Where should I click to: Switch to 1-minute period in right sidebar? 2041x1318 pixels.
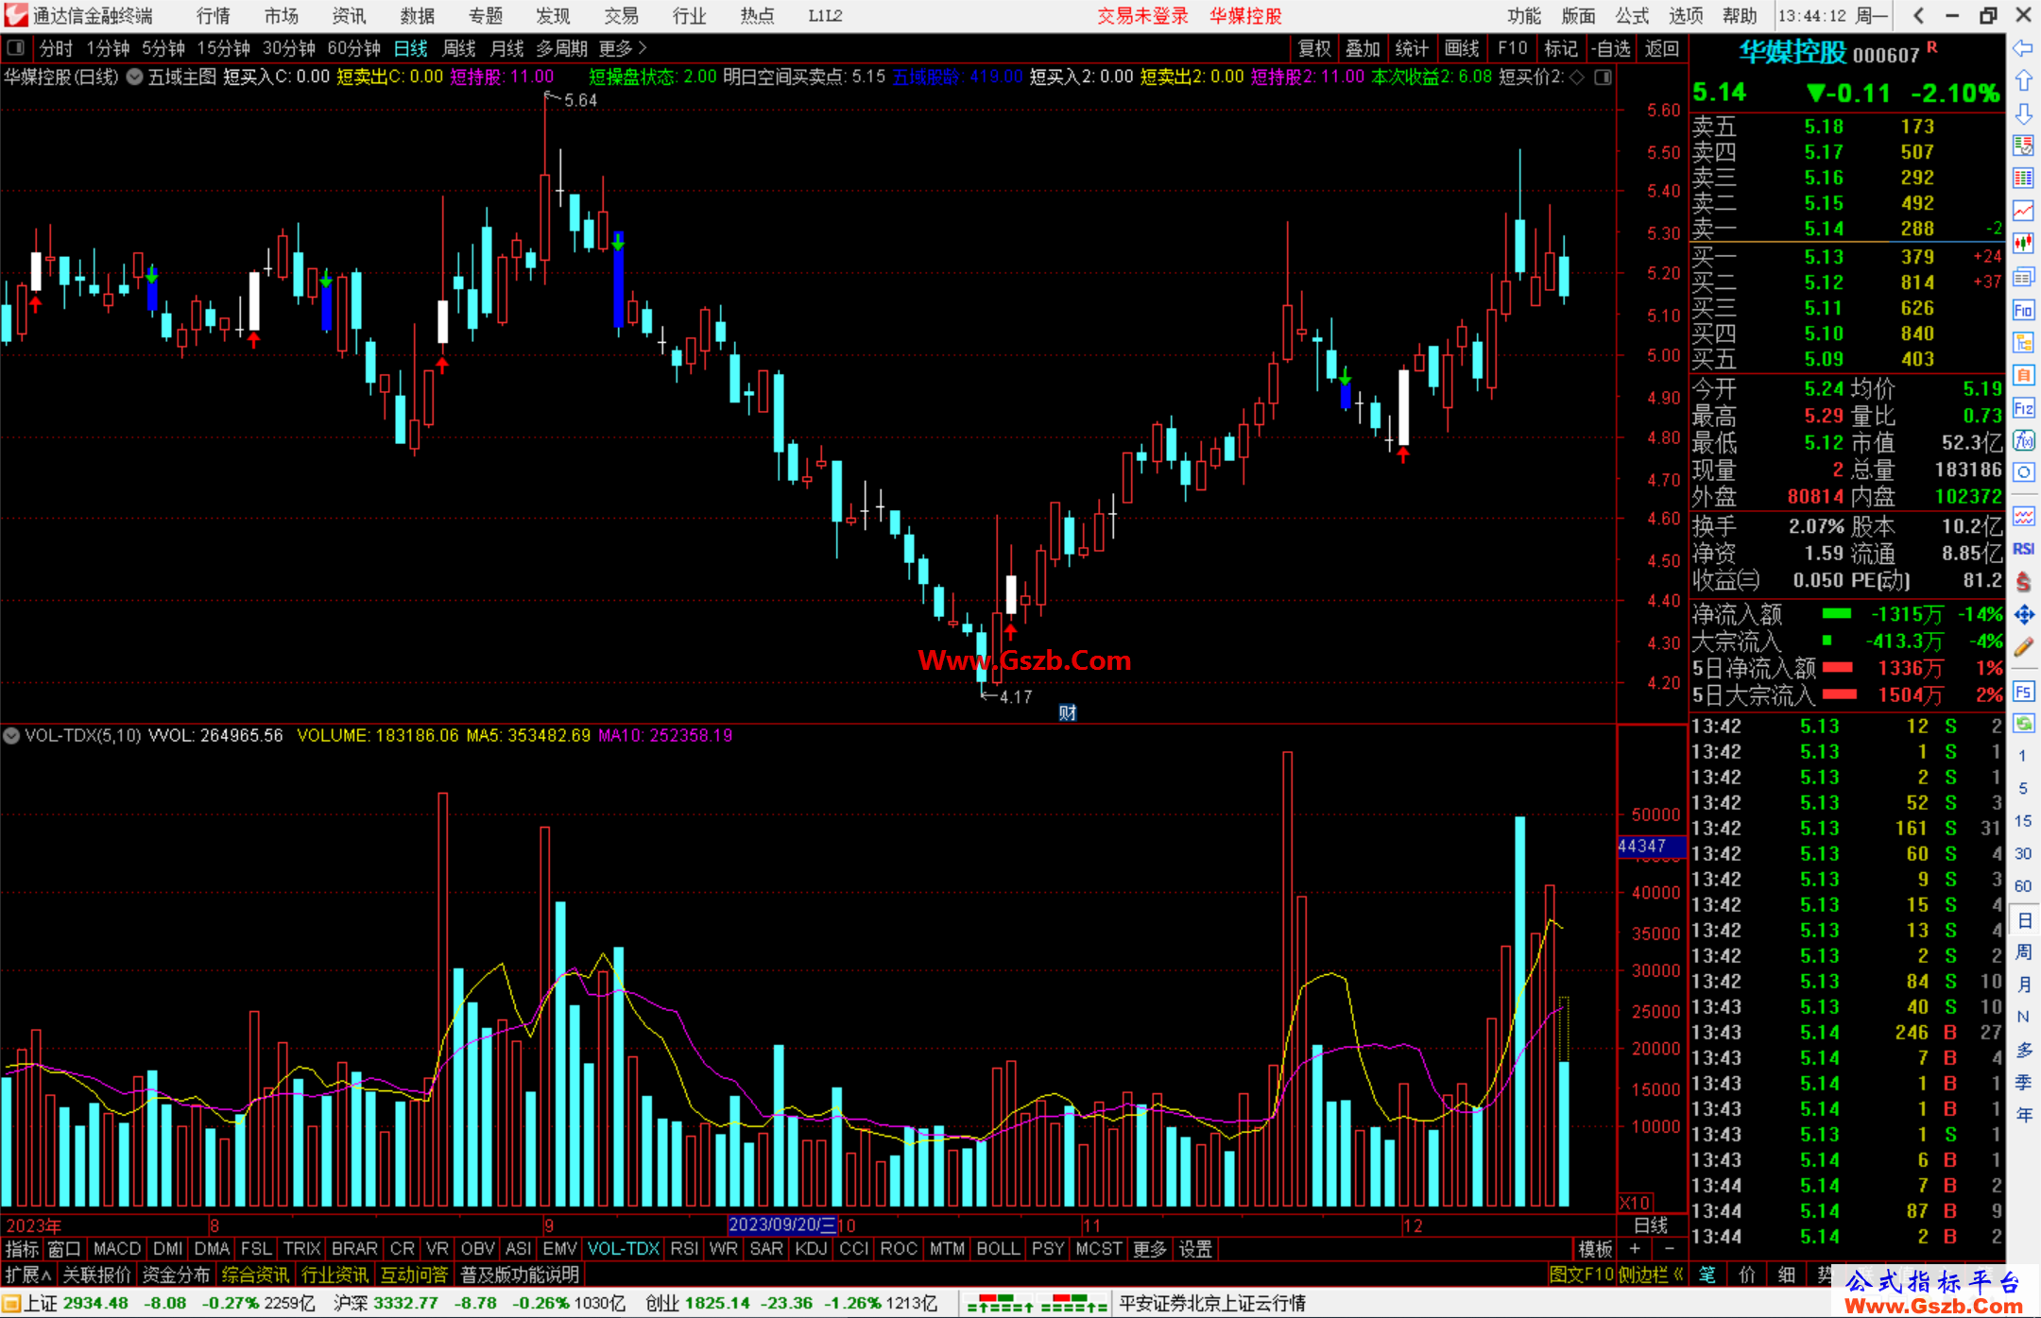[x=2022, y=756]
